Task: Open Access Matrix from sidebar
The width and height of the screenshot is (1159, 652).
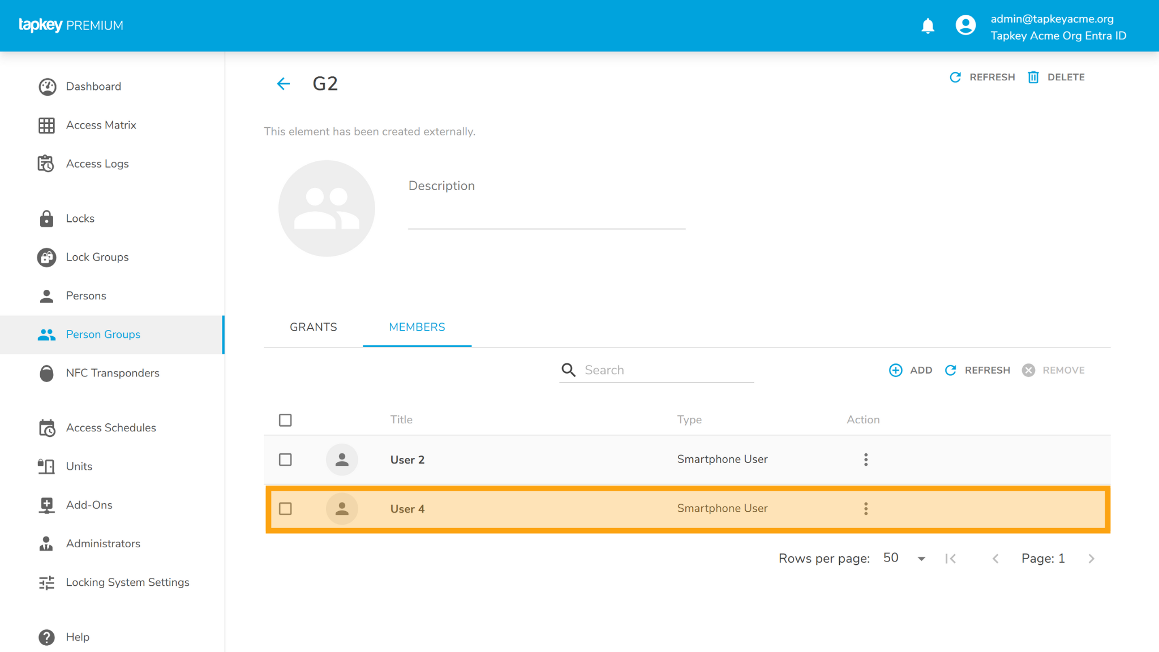Action: tap(101, 125)
